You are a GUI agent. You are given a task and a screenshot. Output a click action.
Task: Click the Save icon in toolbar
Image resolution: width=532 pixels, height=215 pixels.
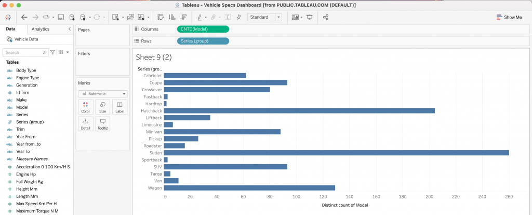(61, 17)
